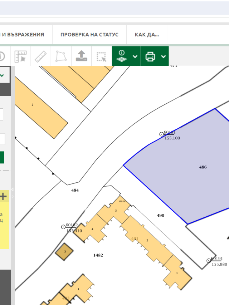Select the polygon area measurement tool
The image size is (229, 305).
point(61,56)
